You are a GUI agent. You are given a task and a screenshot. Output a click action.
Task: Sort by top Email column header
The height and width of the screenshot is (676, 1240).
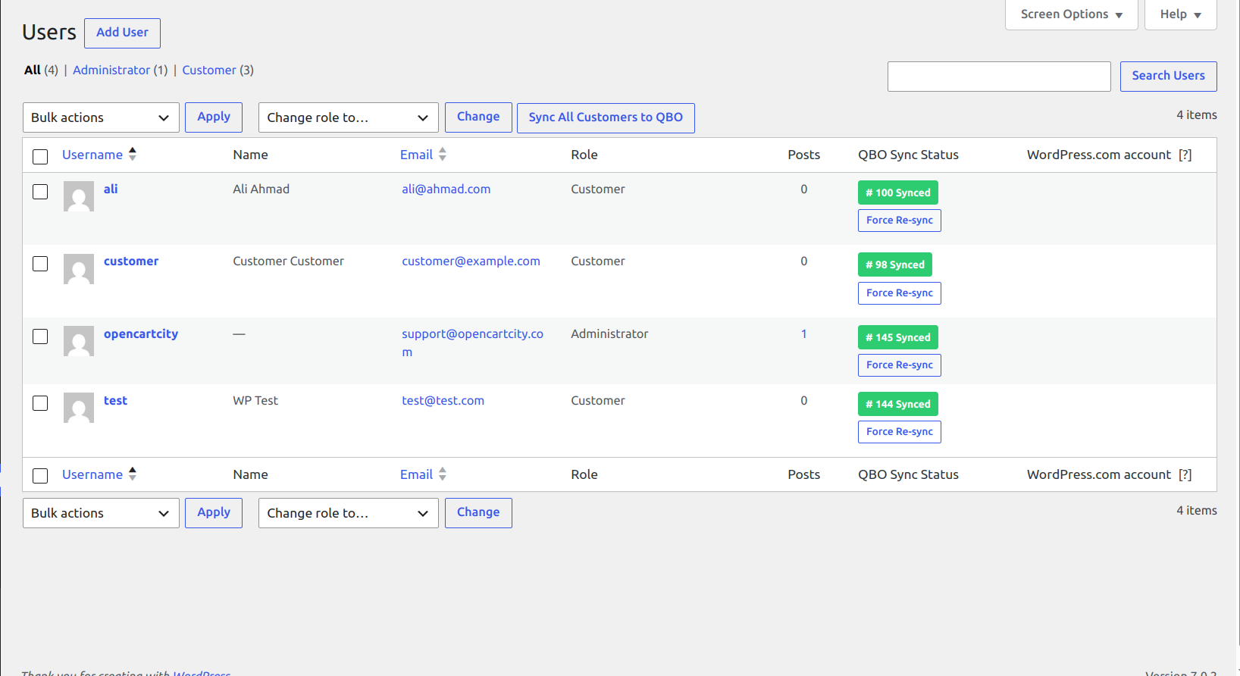(416, 155)
